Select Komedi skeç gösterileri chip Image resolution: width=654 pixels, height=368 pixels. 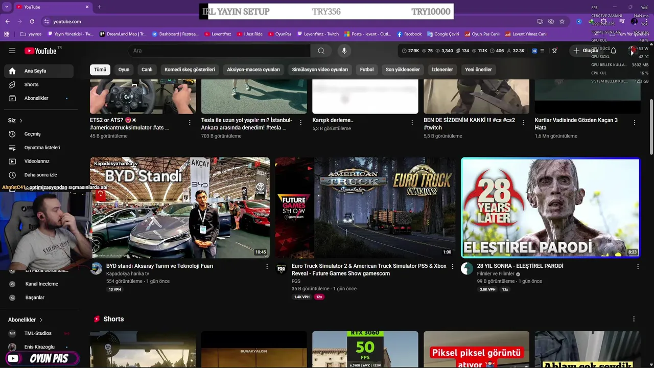pos(190,70)
